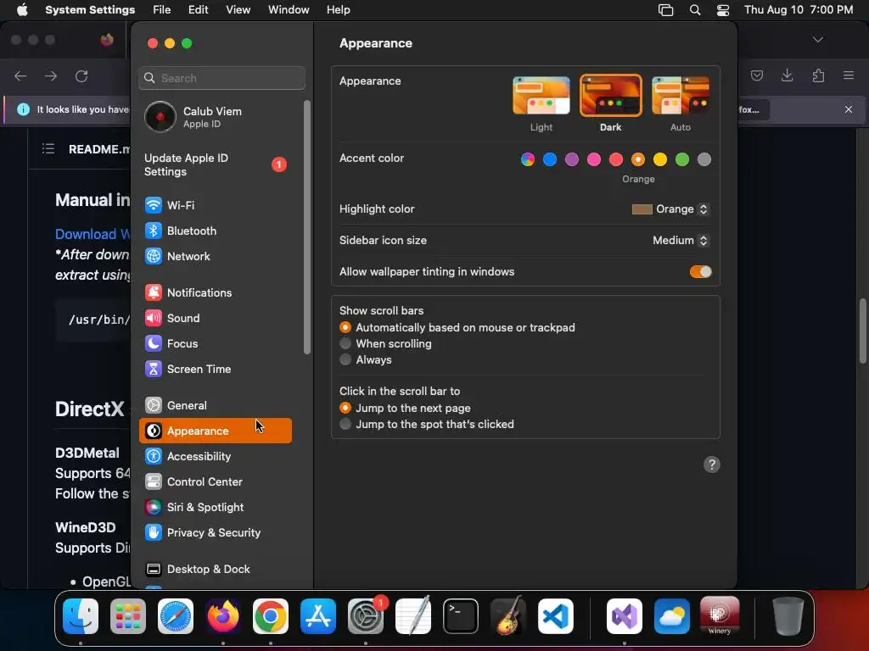Open Launchpad from the Dock
This screenshot has height=651, width=869.
[128, 616]
